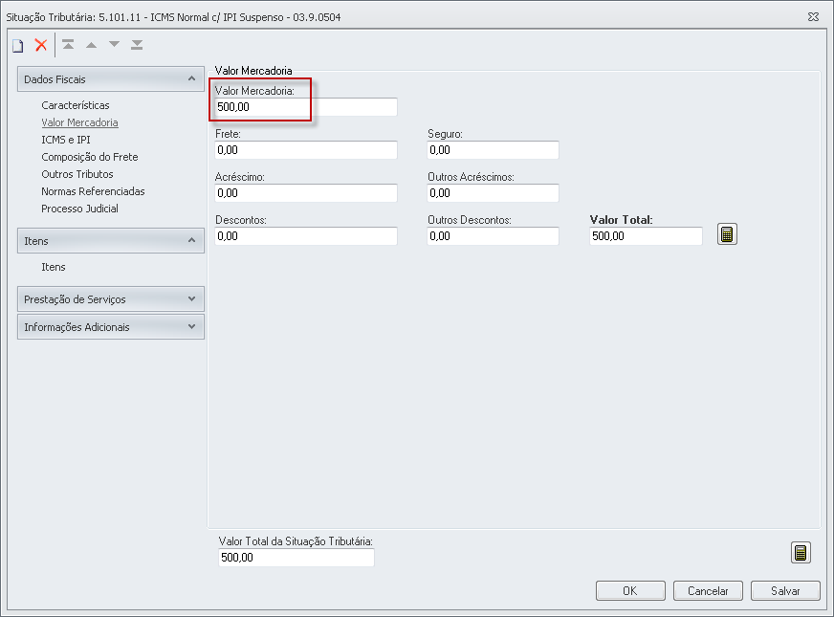Click the calculator icon beside Valor Total
The width and height of the screenshot is (834, 617).
coord(728,234)
